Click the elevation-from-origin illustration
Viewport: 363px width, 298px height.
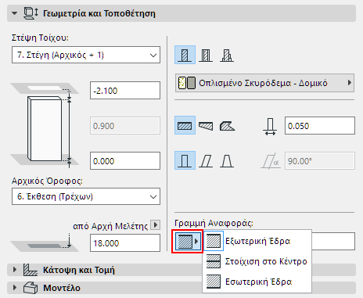pos(45,242)
